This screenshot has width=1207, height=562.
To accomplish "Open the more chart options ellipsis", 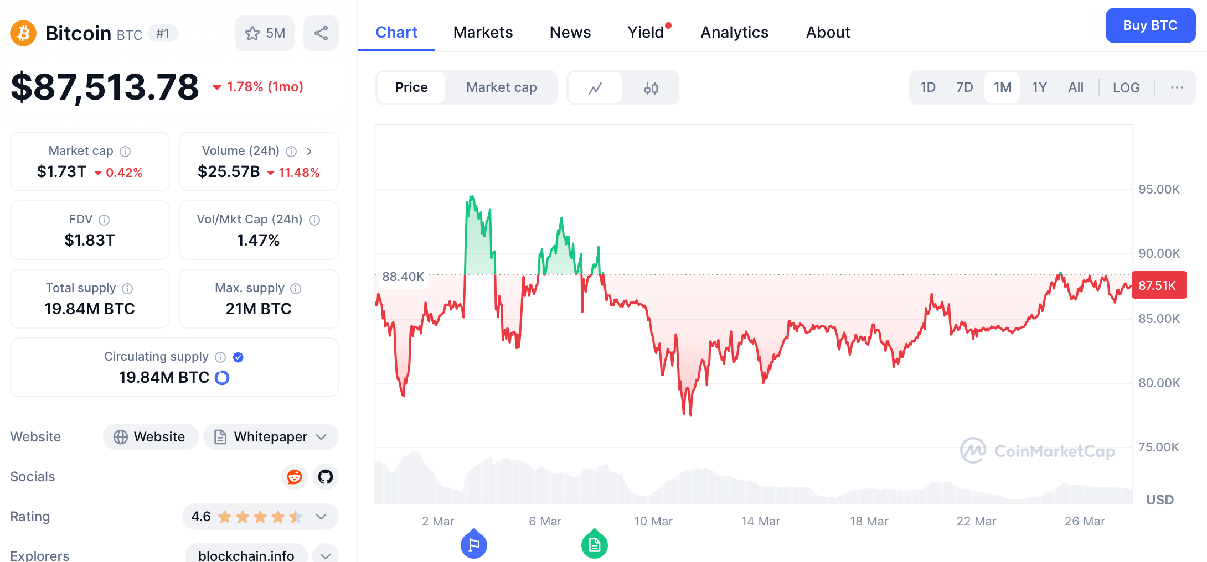I will pos(1176,87).
